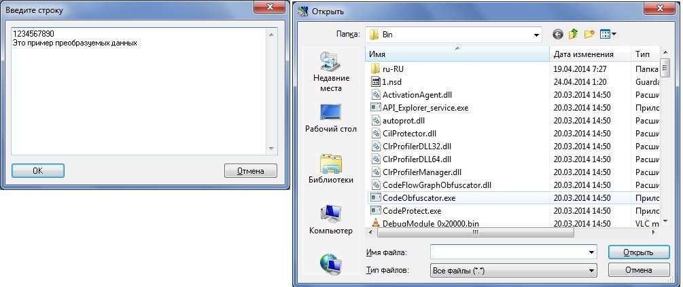Open the Тип файлов filter dropdown
683x287 pixels.
tap(591, 271)
